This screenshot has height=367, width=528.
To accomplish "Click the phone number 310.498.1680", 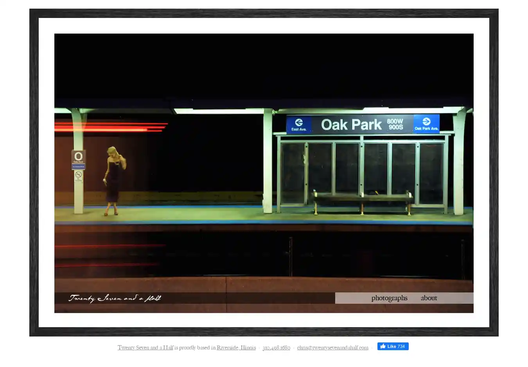I will click(x=276, y=347).
